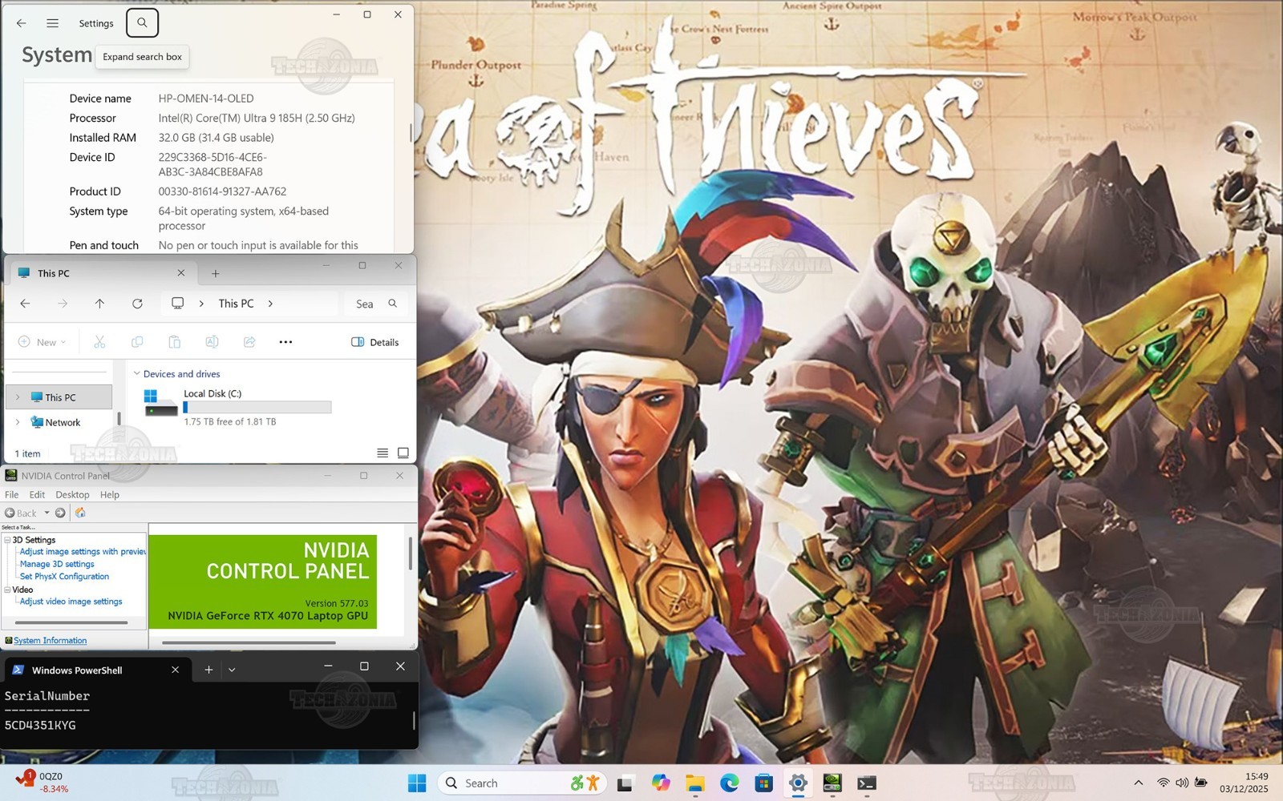
Task: Open NVIDIA System Information link
Action: click(50, 640)
